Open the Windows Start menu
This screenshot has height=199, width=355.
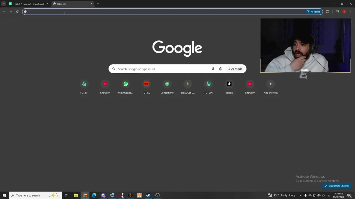pyautogui.click(x=4, y=195)
